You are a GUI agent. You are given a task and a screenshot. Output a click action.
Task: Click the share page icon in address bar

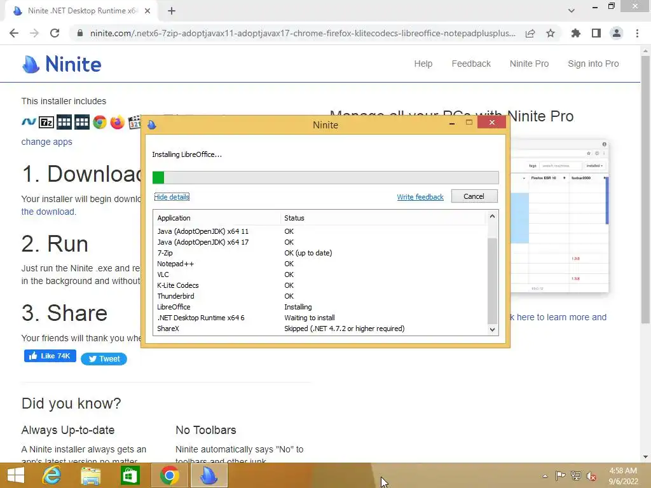[x=530, y=33]
